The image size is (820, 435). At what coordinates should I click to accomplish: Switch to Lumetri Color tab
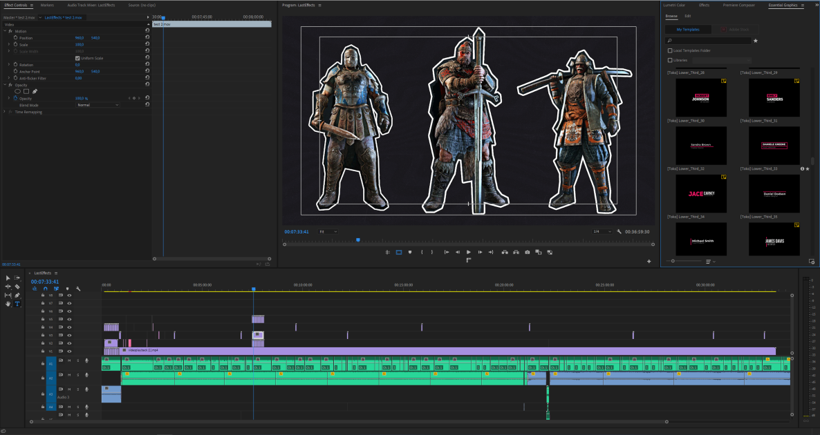click(x=674, y=6)
